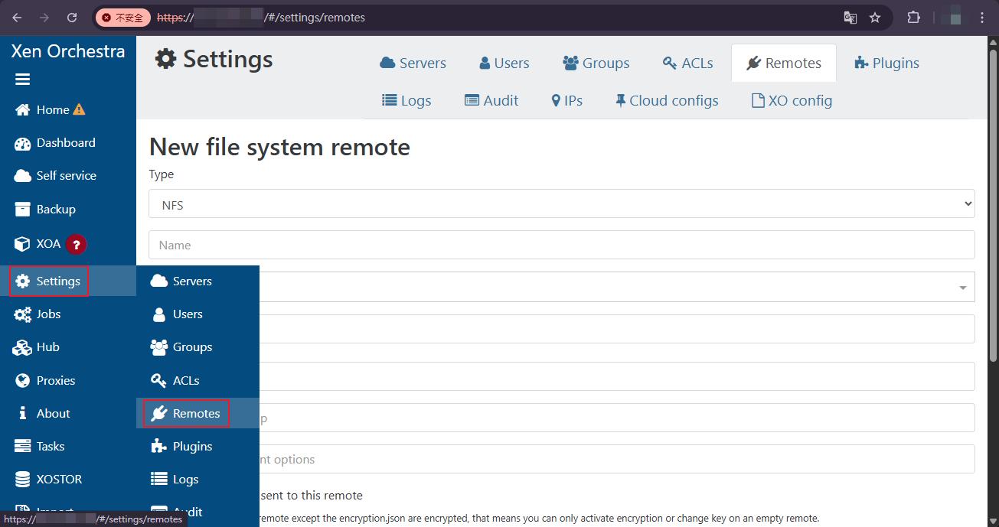Switch to the Servers tab in the header
This screenshot has height=527, width=999.
pyautogui.click(x=413, y=63)
